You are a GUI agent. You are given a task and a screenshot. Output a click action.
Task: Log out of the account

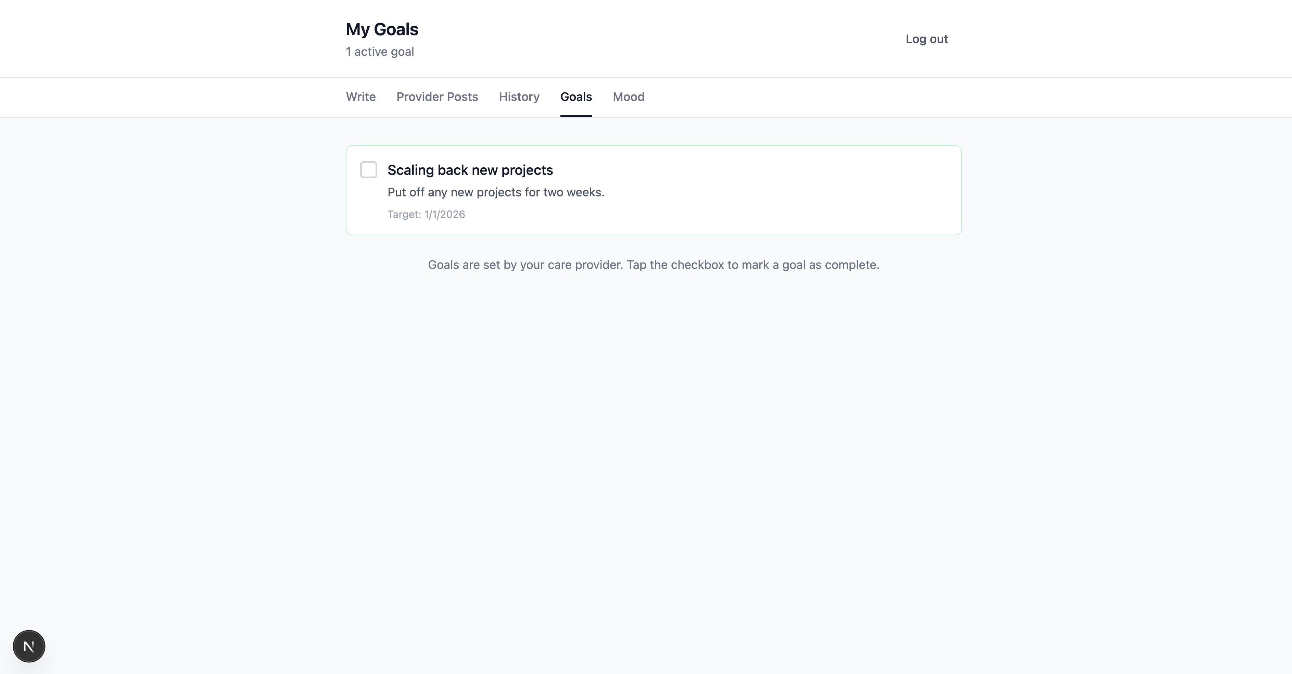[x=926, y=39]
